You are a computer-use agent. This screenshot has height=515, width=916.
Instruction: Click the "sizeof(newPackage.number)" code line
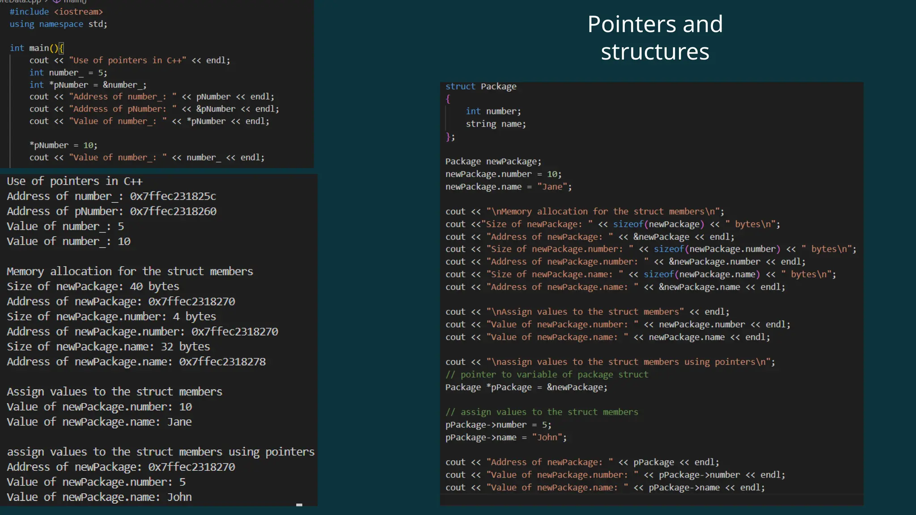click(651, 249)
